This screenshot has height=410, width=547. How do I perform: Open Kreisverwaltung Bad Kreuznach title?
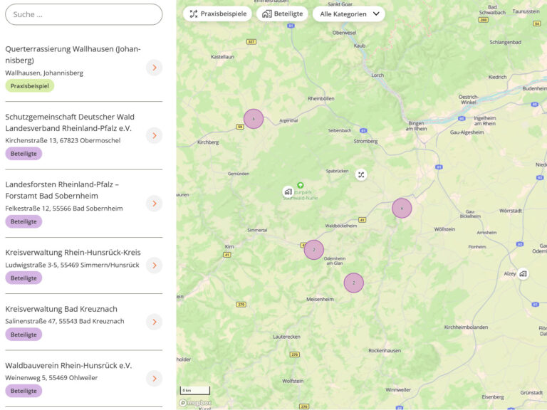61,309
